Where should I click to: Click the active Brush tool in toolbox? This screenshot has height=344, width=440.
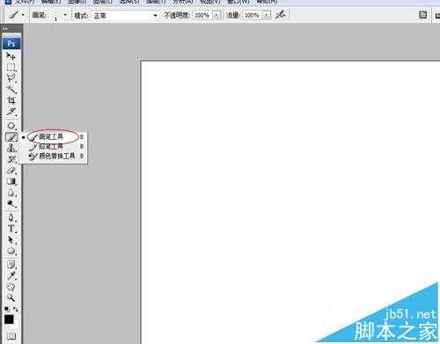(x=11, y=137)
